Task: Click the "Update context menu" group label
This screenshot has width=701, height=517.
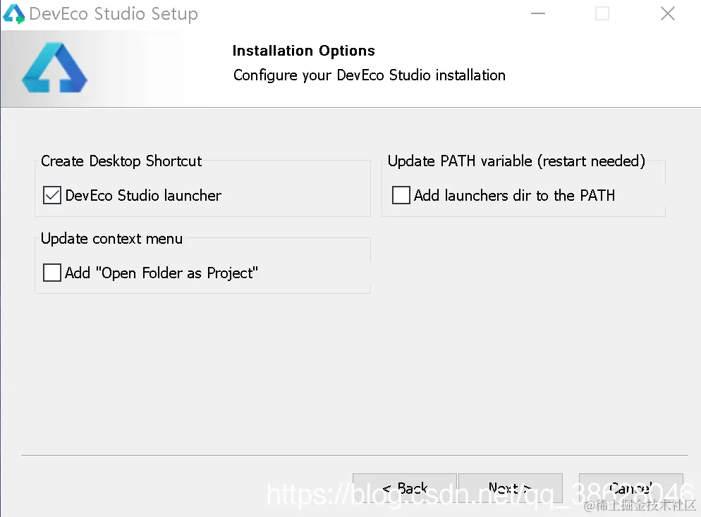Action: [111, 239]
